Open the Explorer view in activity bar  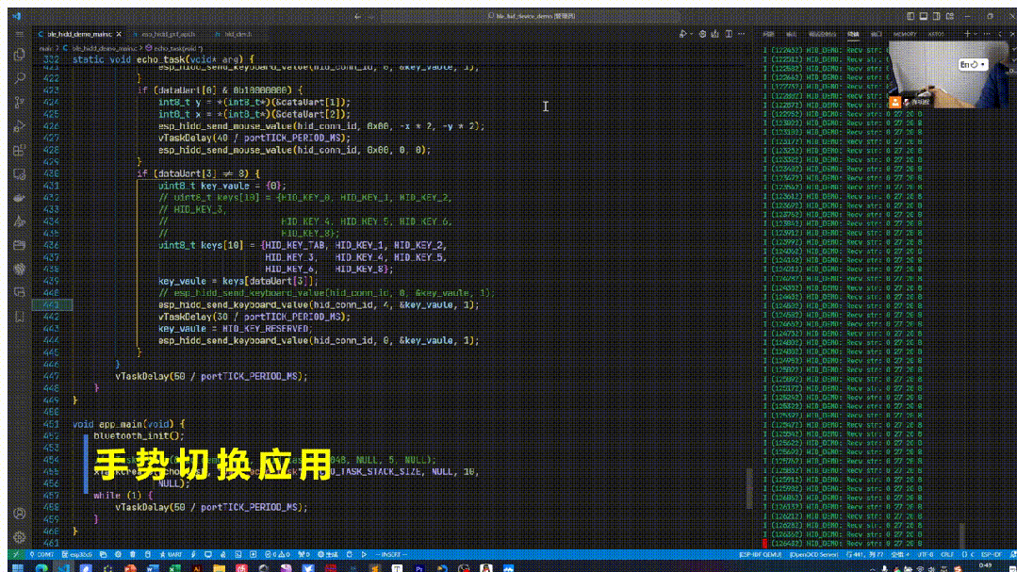(20, 54)
